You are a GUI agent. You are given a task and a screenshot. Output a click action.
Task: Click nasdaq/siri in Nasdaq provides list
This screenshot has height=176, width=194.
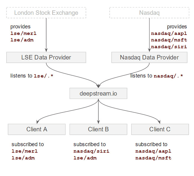169,47
